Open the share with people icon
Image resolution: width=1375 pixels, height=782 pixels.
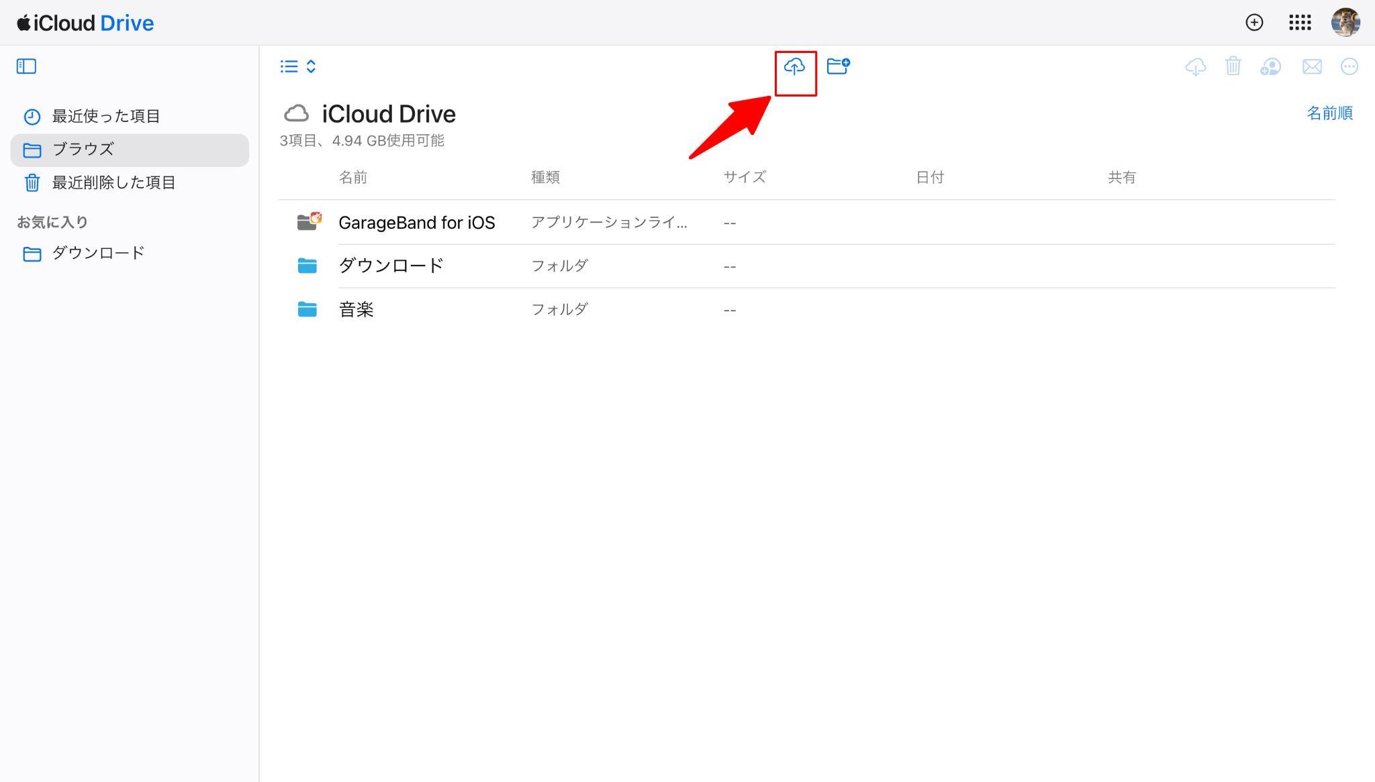pyautogui.click(x=1270, y=66)
